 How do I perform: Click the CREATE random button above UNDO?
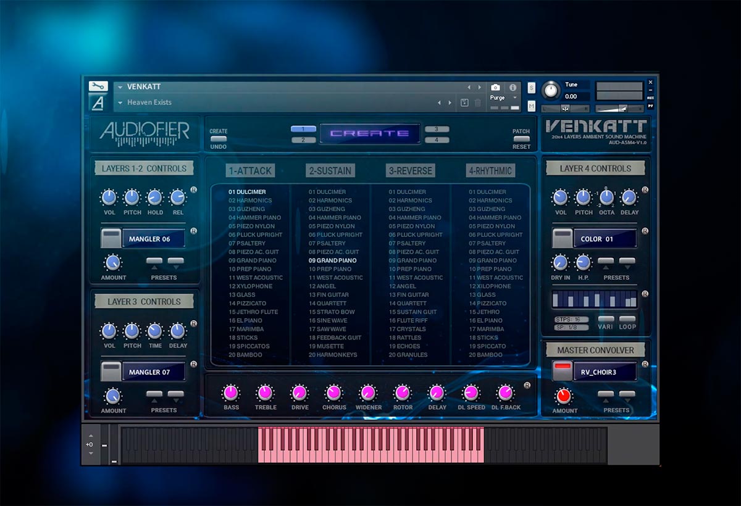click(219, 139)
